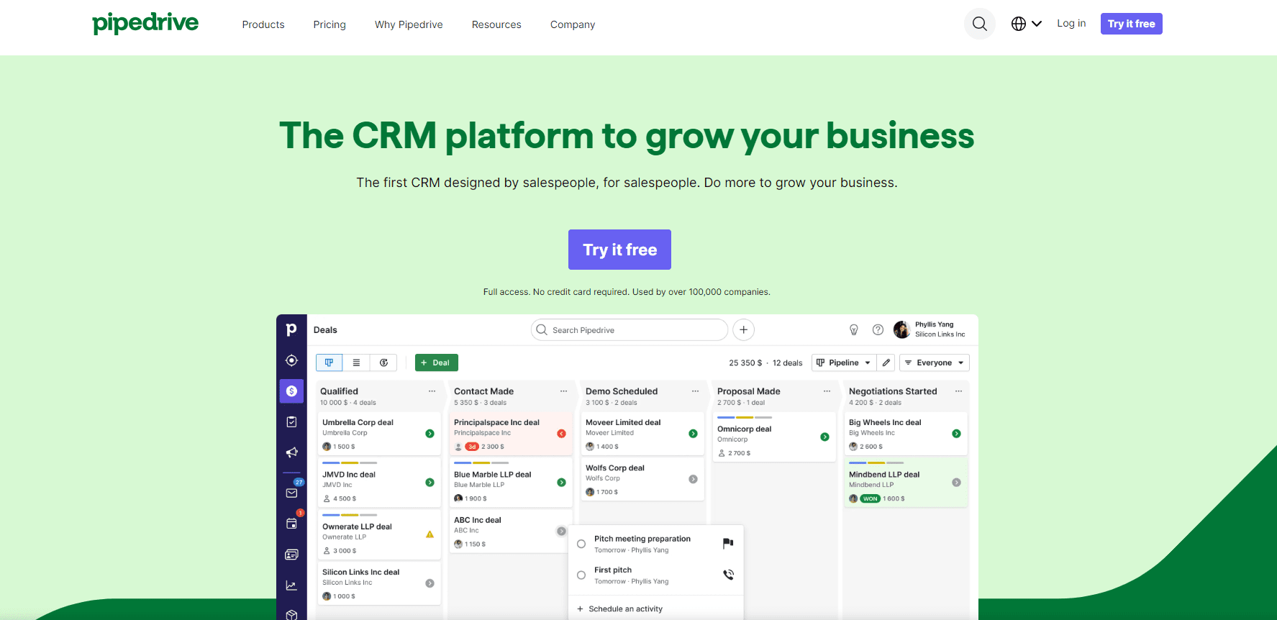Switch to list view
The height and width of the screenshot is (620, 1277).
point(356,363)
